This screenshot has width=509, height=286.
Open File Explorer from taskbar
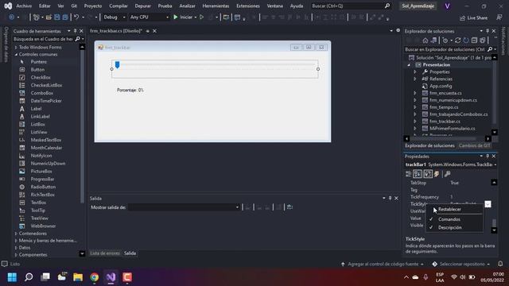point(78,277)
